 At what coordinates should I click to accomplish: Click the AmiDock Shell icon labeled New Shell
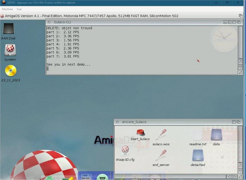click(x=86, y=177)
